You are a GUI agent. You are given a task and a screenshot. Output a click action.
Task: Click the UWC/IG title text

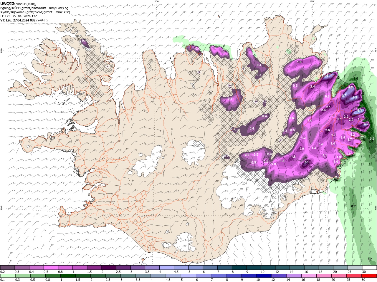click(7, 4)
